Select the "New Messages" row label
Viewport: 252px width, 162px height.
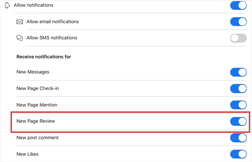(33, 72)
